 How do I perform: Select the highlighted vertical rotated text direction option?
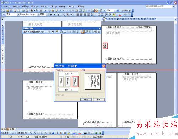tap(75, 82)
